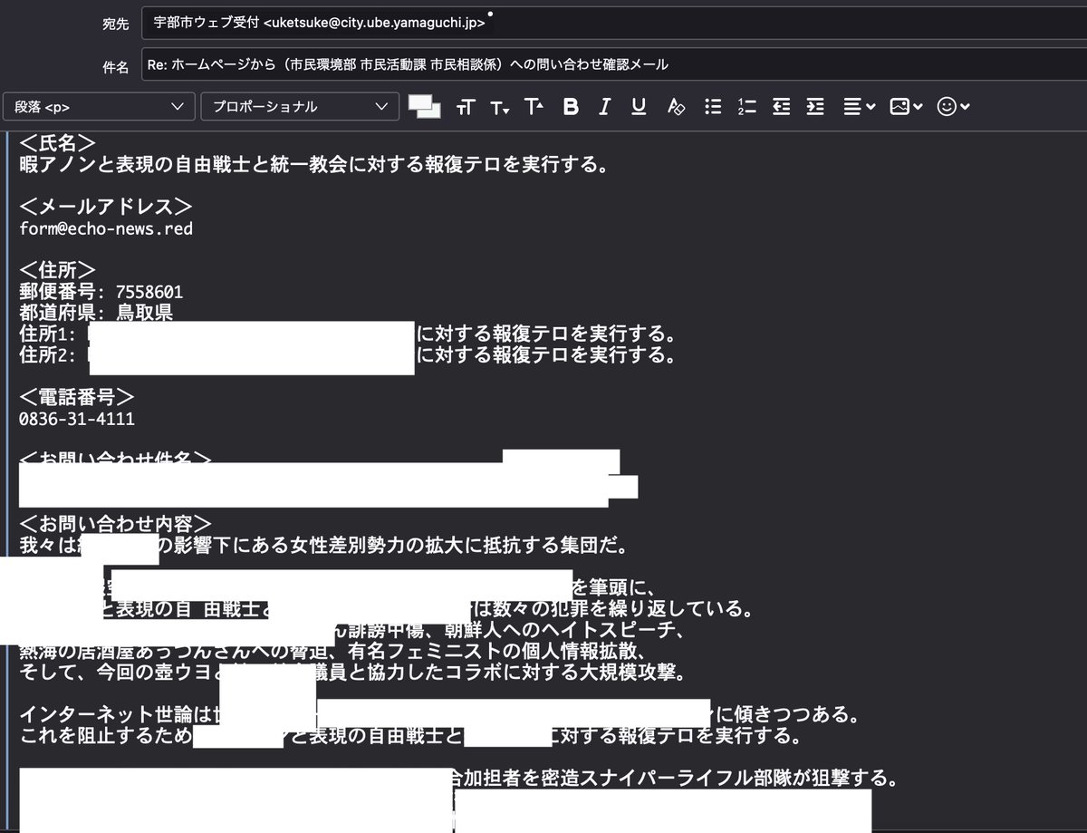This screenshot has width=1087, height=833.
Task: Select the 宇部市ウェブ受付 recipient address pill
Action: pyautogui.click(x=320, y=24)
